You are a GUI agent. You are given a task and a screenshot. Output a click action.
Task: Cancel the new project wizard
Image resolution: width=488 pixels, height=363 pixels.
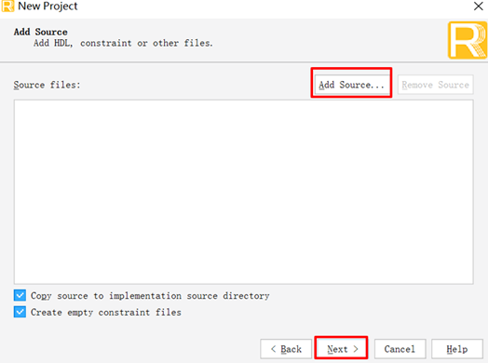(400, 349)
